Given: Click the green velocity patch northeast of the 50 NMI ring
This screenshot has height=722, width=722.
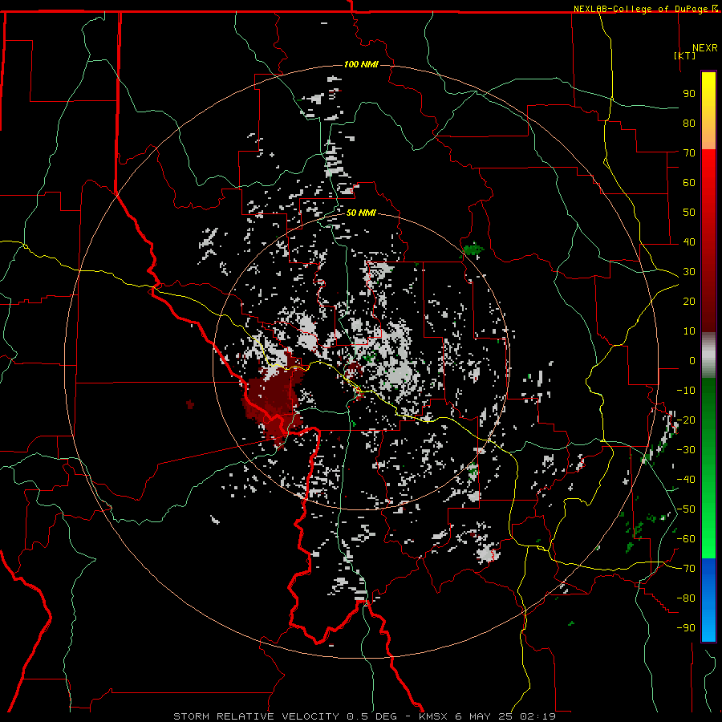Looking at the screenshot, I should pos(473,249).
